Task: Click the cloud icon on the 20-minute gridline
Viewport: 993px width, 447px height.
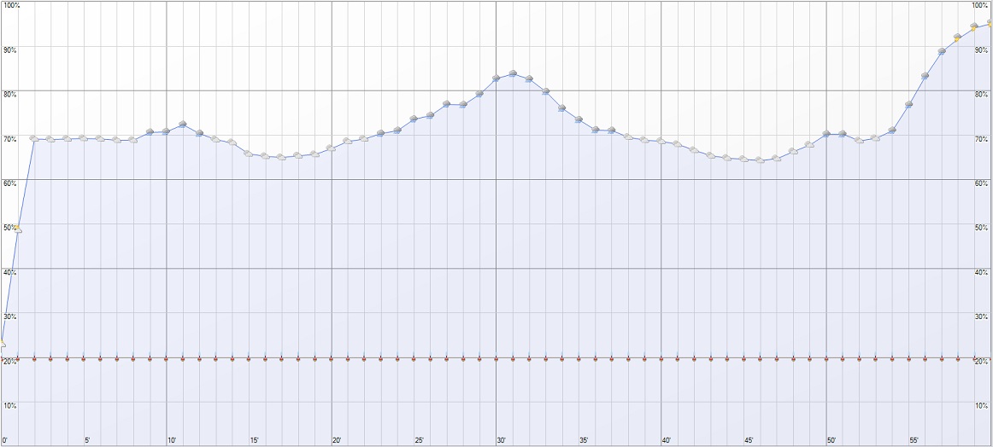Action: click(x=331, y=148)
